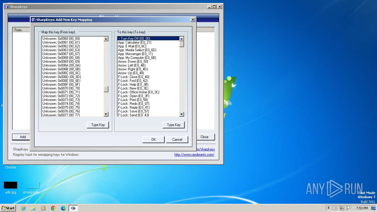Select Unknown: 0x0069 (00_69)

(72, 62)
